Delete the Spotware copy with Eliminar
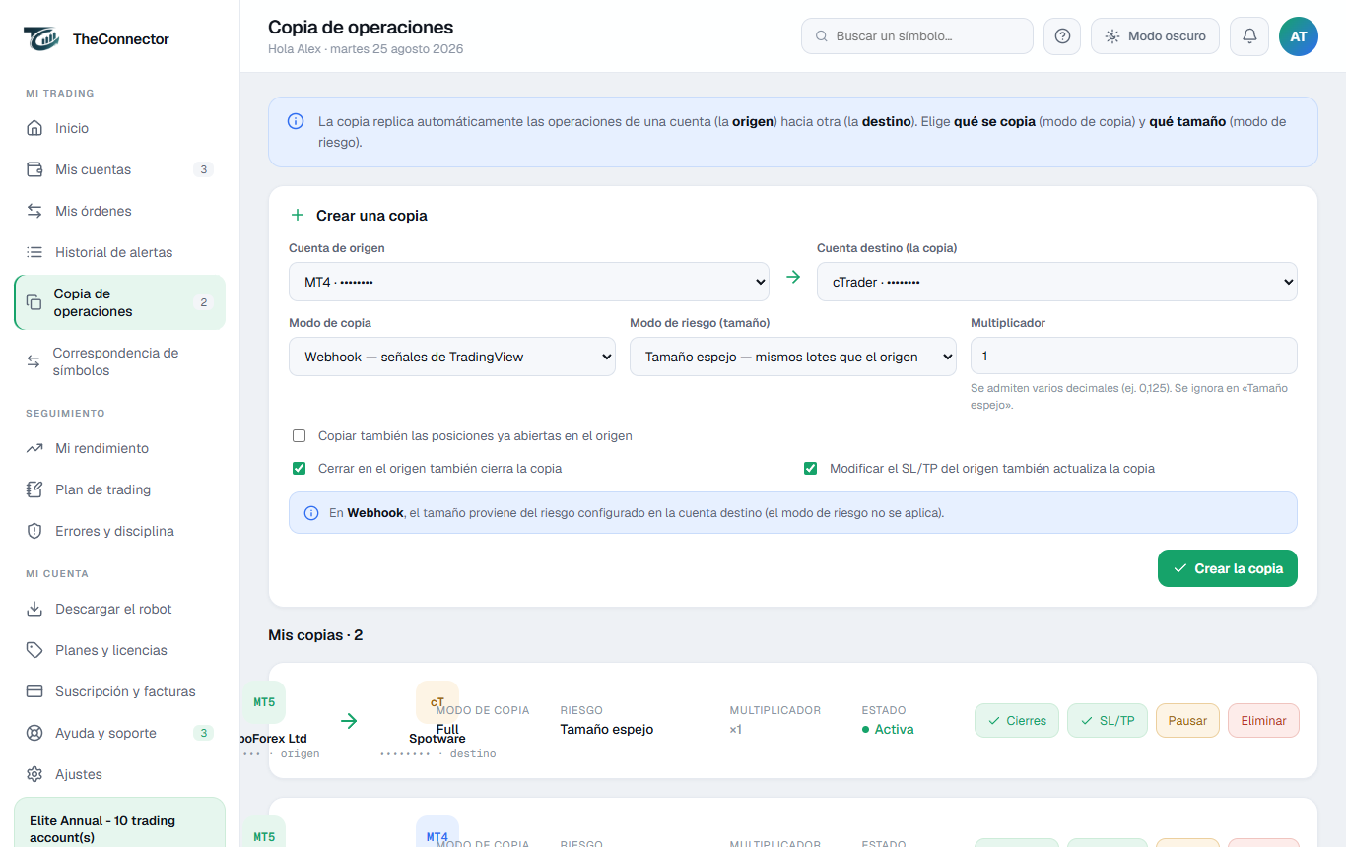The image size is (1346, 847). (1263, 721)
